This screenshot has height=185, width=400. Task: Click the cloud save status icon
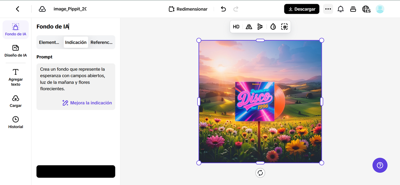tap(42, 9)
